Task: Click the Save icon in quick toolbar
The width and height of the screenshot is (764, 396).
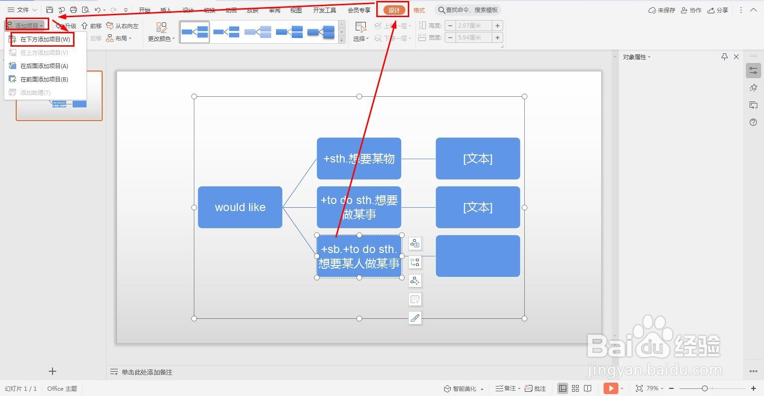Action: 50,10
